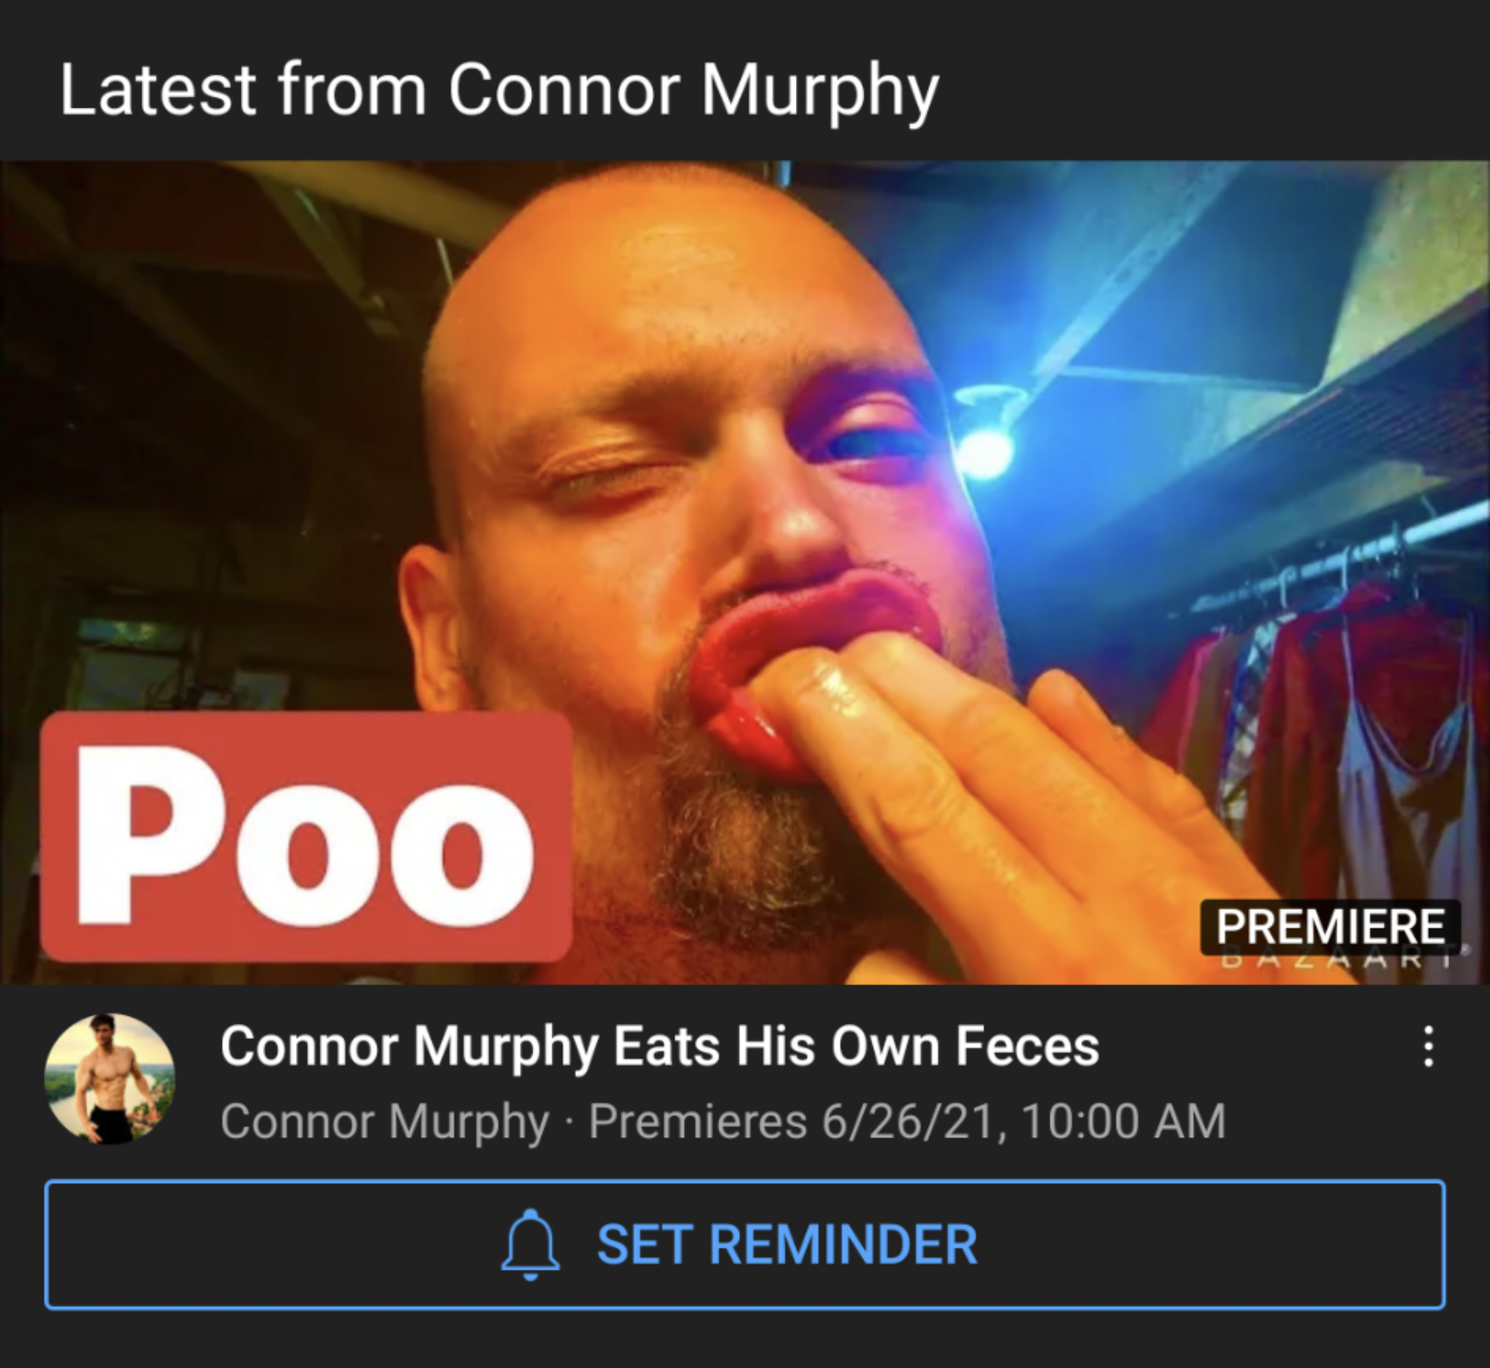Click the PREMIERE badge on the thumbnail

coord(1330,926)
